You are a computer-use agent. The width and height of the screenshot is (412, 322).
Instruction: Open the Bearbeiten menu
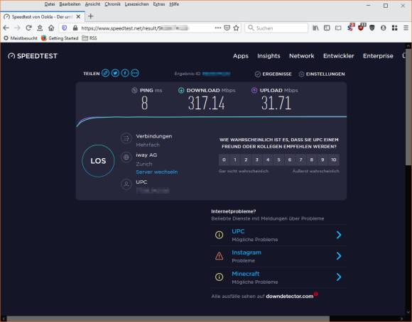pyautogui.click(x=70, y=4)
